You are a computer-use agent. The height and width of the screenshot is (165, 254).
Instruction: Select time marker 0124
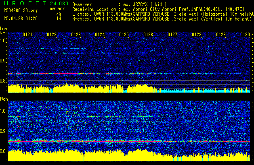click(100, 35)
